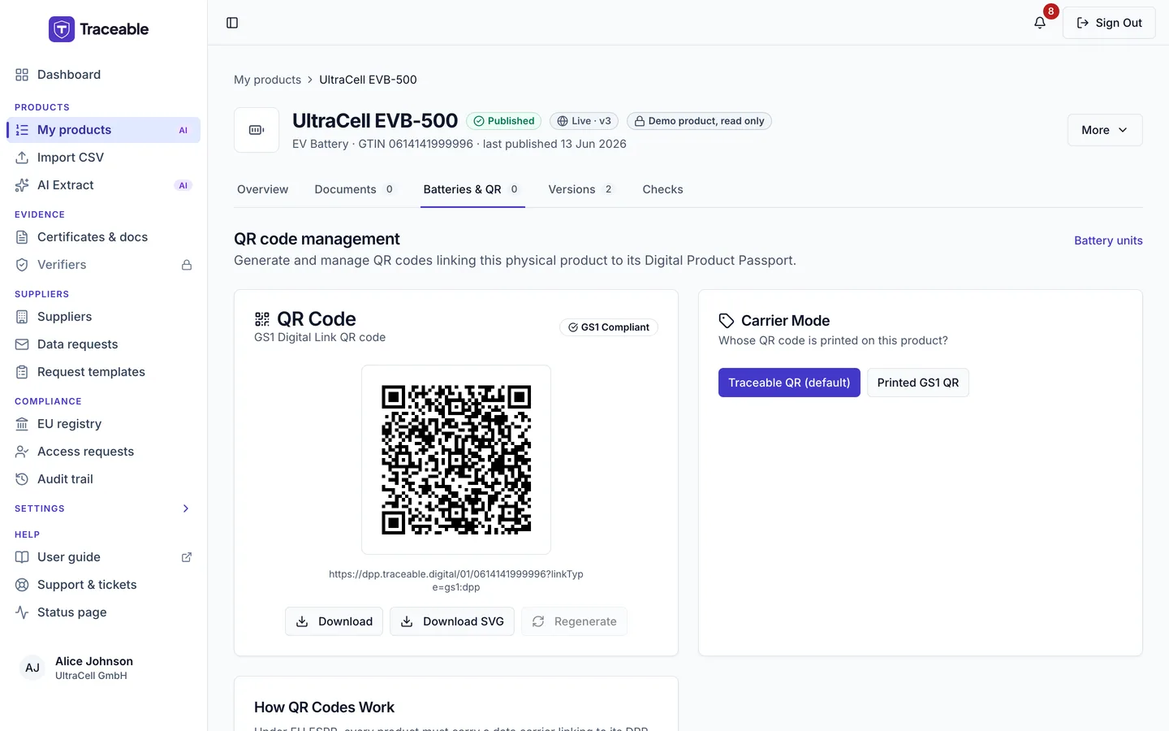The width and height of the screenshot is (1169, 731).
Task: Open Certificates & docs
Action: click(x=103, y=237)
